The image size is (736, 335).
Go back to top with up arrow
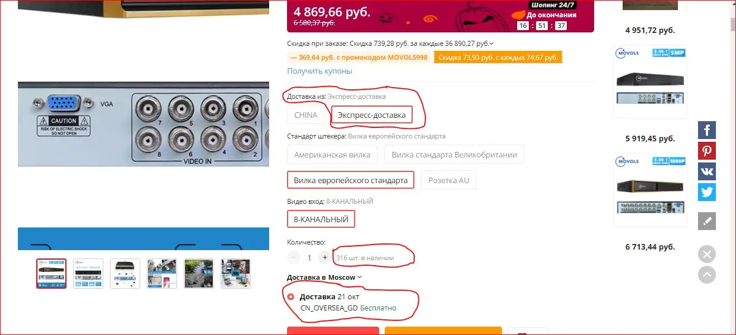tap(706, 275)
